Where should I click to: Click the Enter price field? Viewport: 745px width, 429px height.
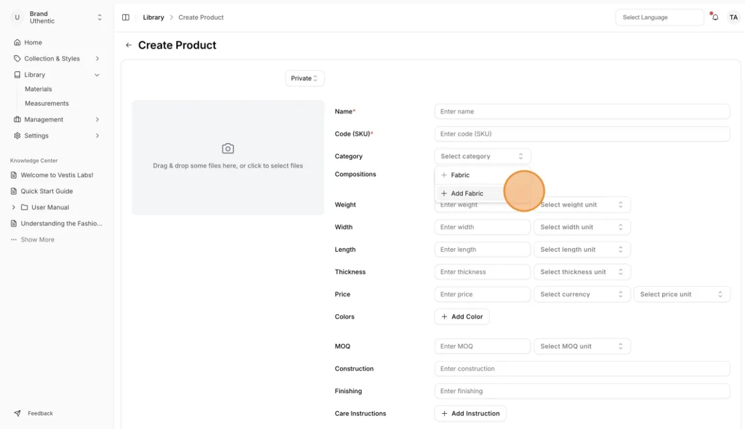click(x=482, y=294)
